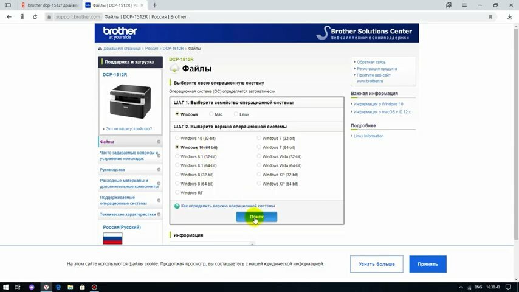
Task: Open Руководства sidebar item
Action: coord(130,169)
